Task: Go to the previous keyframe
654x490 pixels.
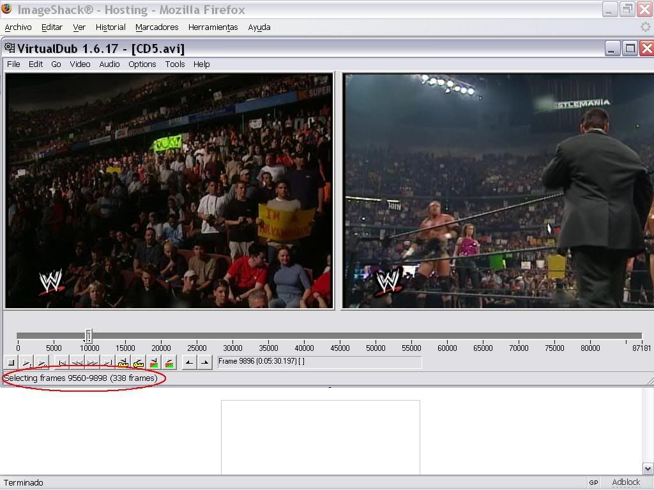Action: [x=123, y=363]
